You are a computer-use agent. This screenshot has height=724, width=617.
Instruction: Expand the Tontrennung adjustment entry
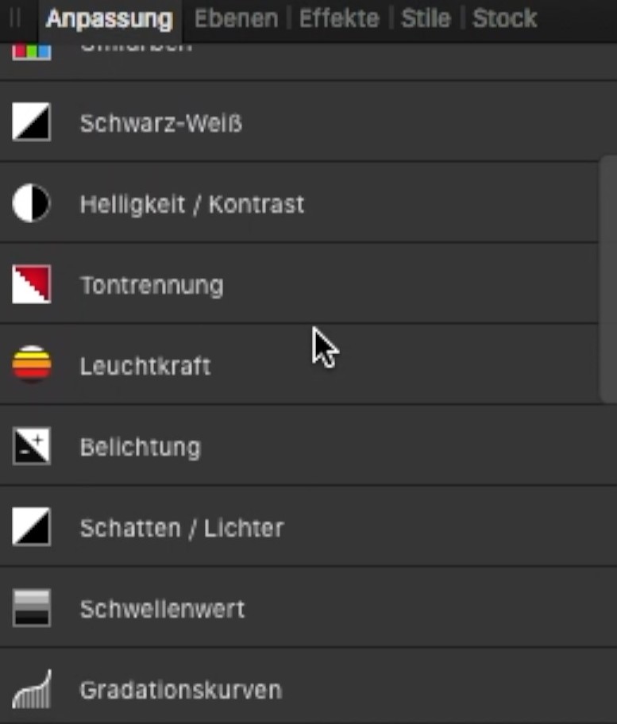(152, 286)
